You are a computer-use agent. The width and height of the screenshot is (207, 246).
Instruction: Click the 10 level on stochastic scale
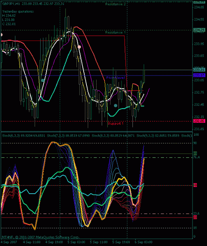(195, 228)
